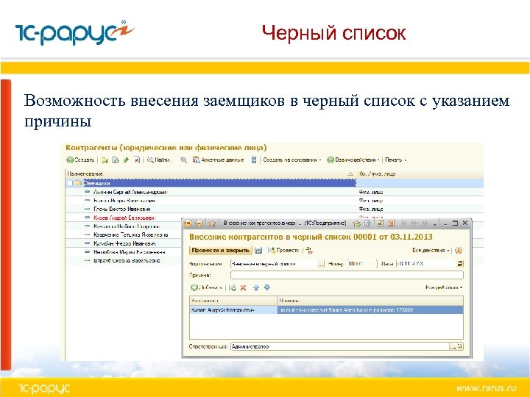This screenshot has height=397, width=530.
Task: Click the reason cell in Киров row
Action: (x=370, y=310)
